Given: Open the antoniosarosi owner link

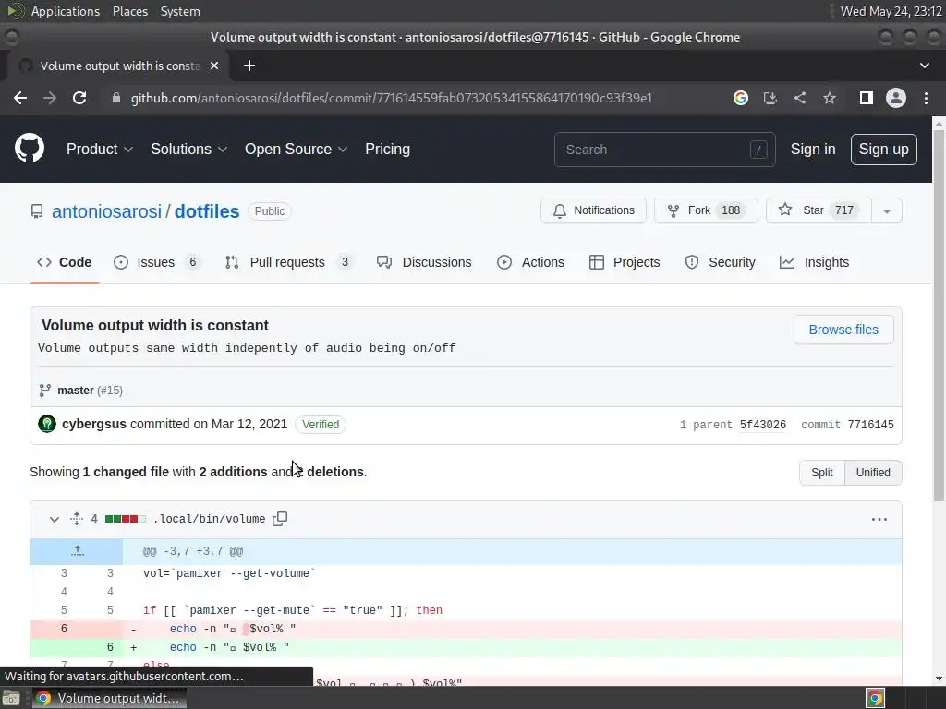Looking at the screenshot, I should pyautogui.click(x=107, y=211).
